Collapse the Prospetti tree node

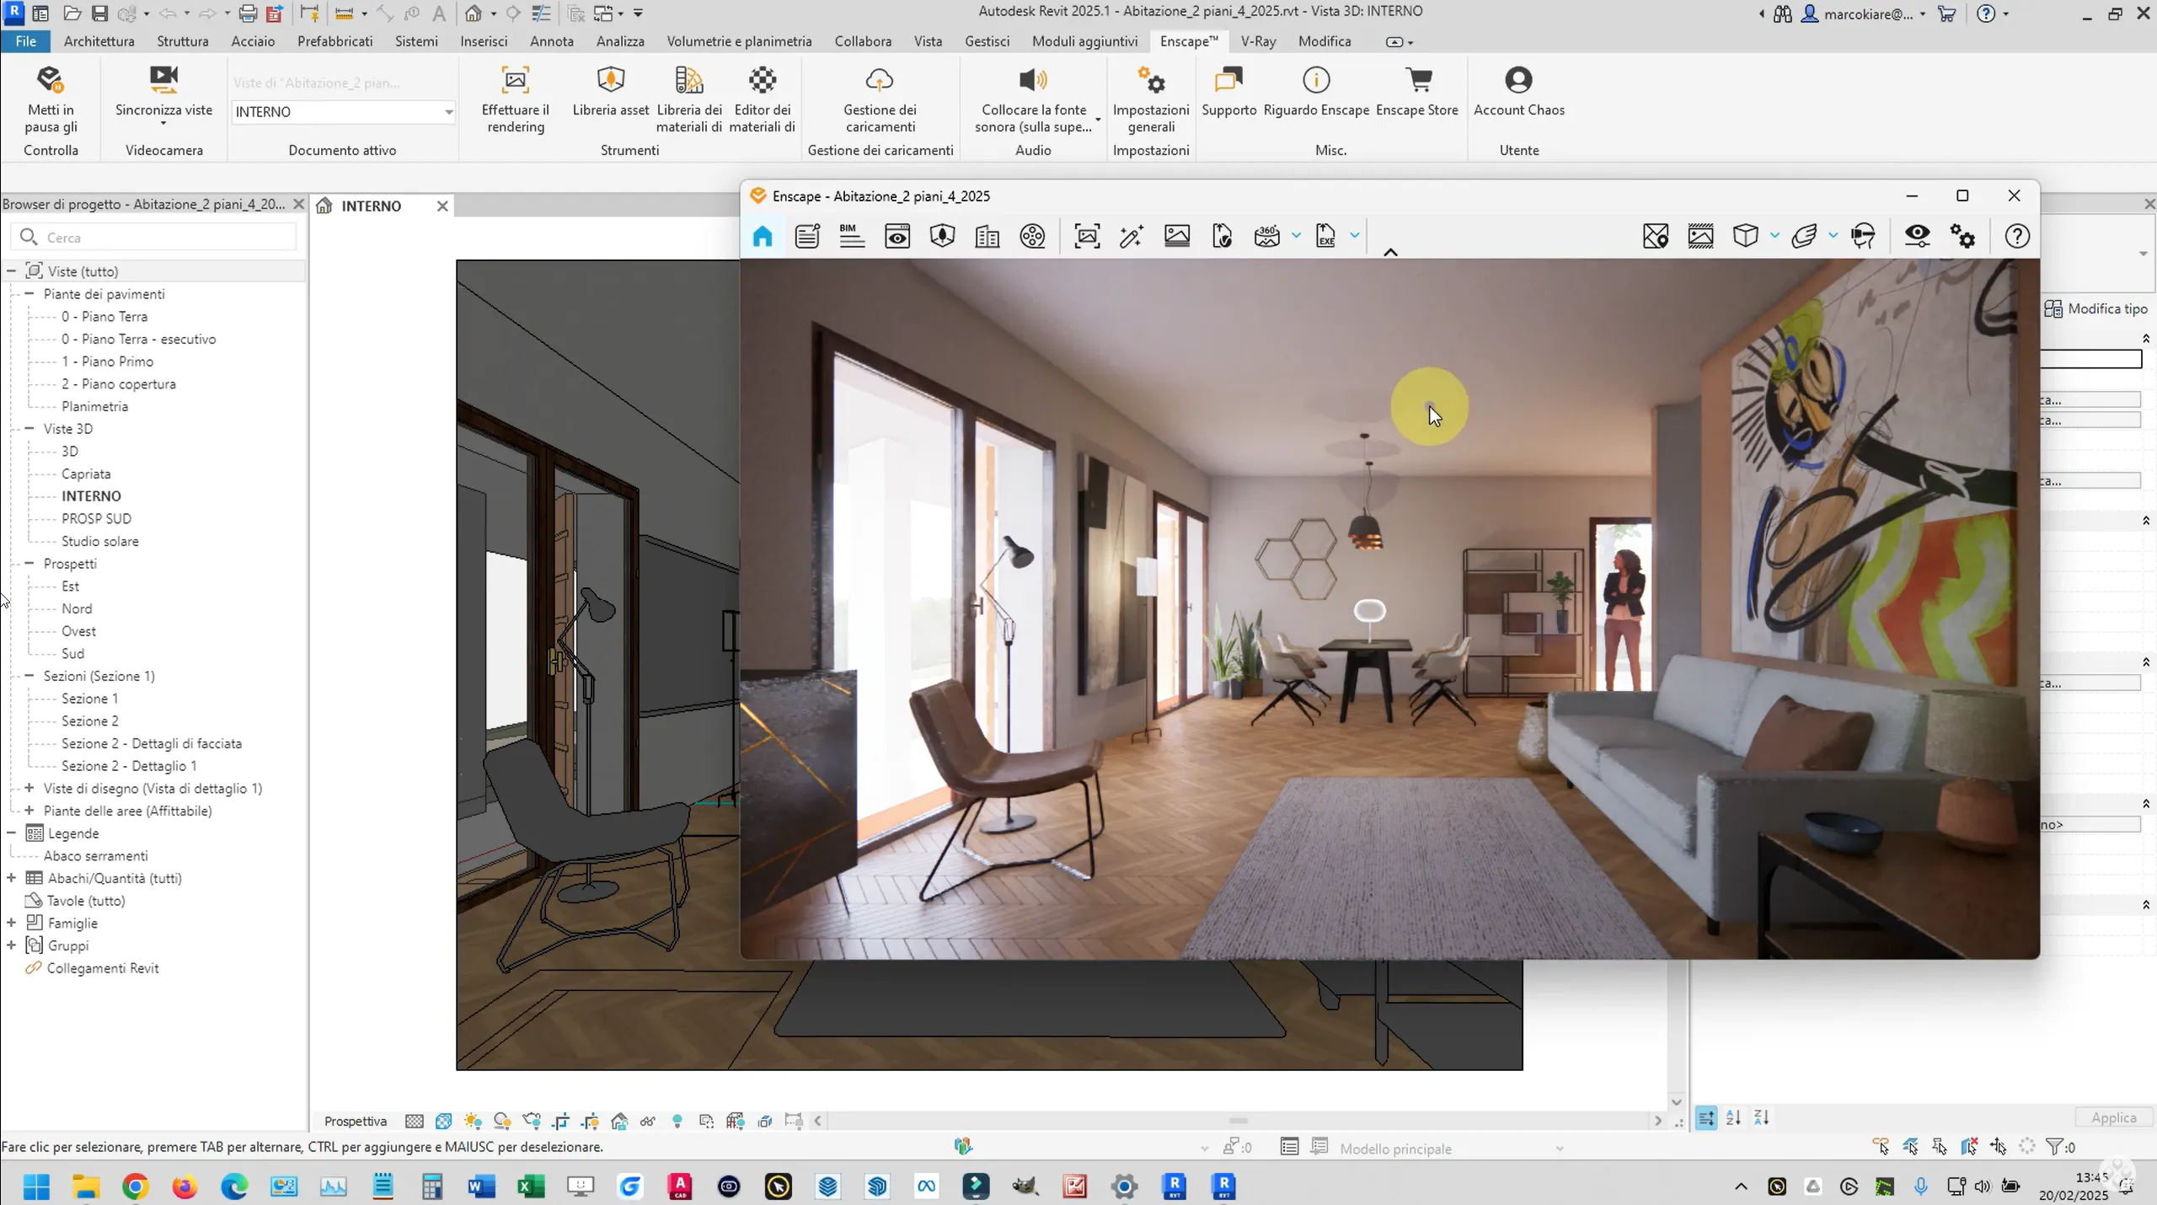pos(29,563)
